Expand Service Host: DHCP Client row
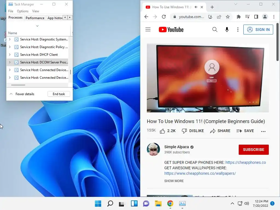Screen dimensions: 280x210 point(10,55)
